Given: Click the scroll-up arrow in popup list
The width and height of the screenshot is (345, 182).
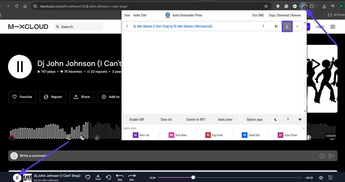Looking at the screenshot, I should click(x=305, y=23).
